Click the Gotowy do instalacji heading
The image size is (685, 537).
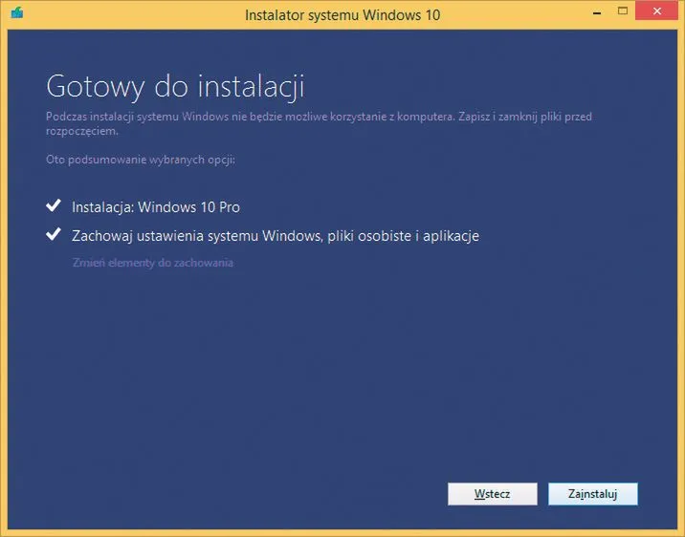(175, 86)
